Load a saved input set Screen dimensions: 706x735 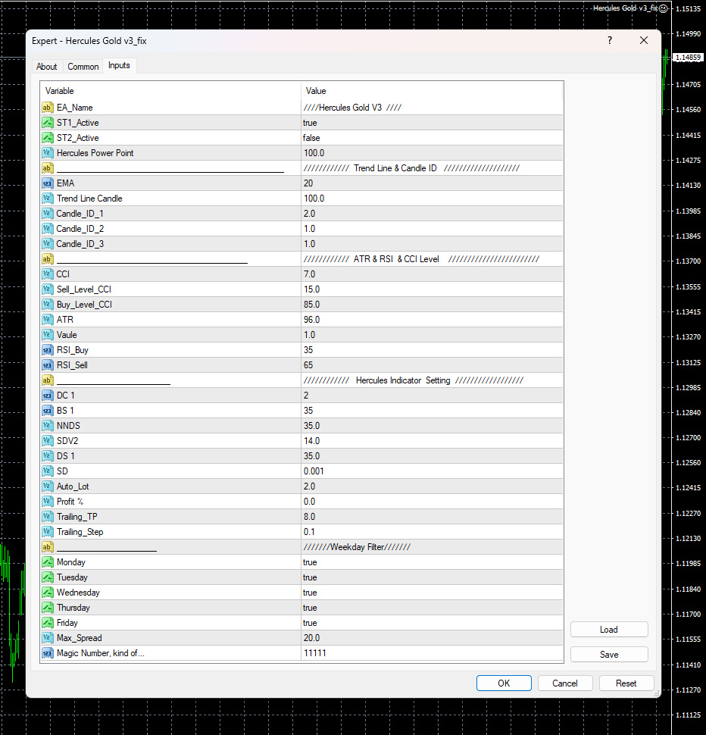pos(609,630)
